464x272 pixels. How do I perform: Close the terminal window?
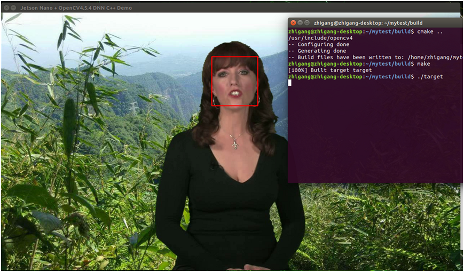click(293, 23)
